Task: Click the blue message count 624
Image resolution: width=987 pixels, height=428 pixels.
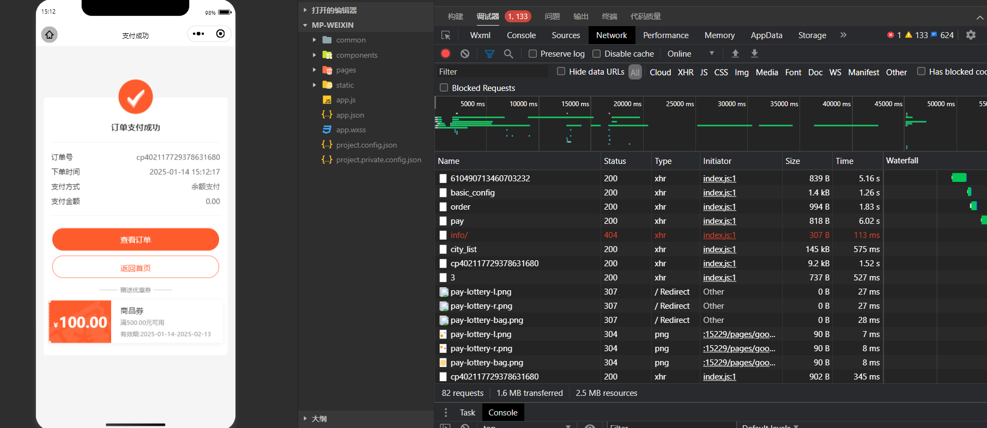Action: [942, 35]
